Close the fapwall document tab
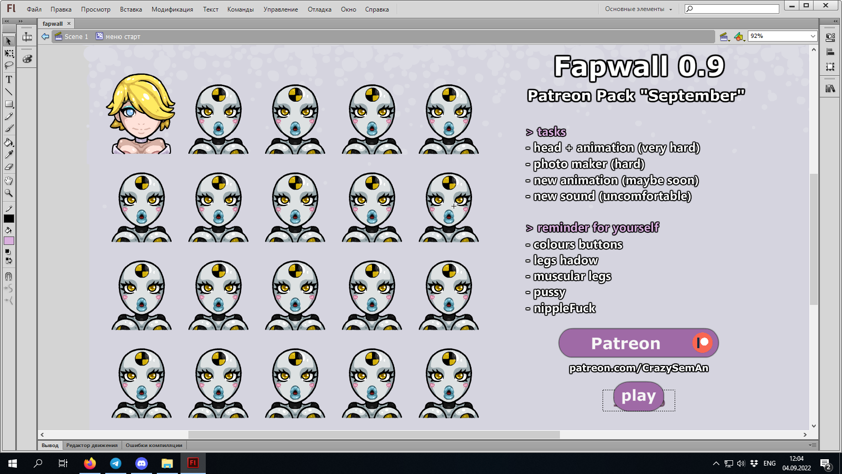This screenshot has height=474, width=842. click(x=69, y=24)
